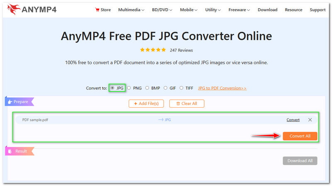This screenshot has width=332, height=186.
Task: Click the Clear All button
Action: (x=187, y=104)
